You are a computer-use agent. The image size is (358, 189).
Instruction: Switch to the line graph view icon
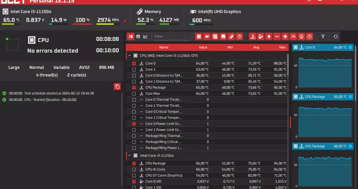(145, 36)
